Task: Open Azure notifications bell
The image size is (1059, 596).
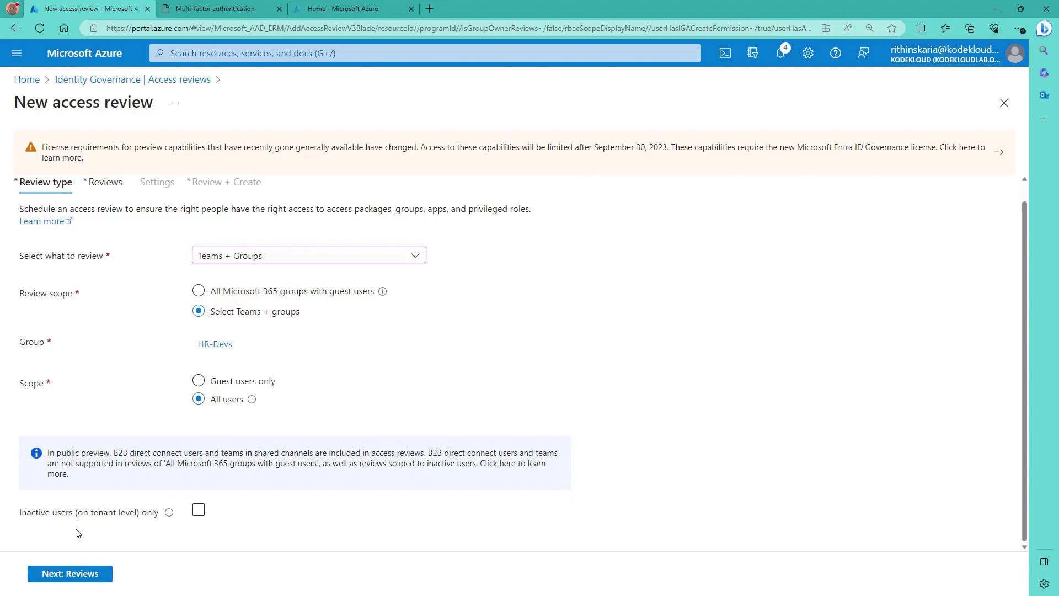Action: (x=780, y=54)
